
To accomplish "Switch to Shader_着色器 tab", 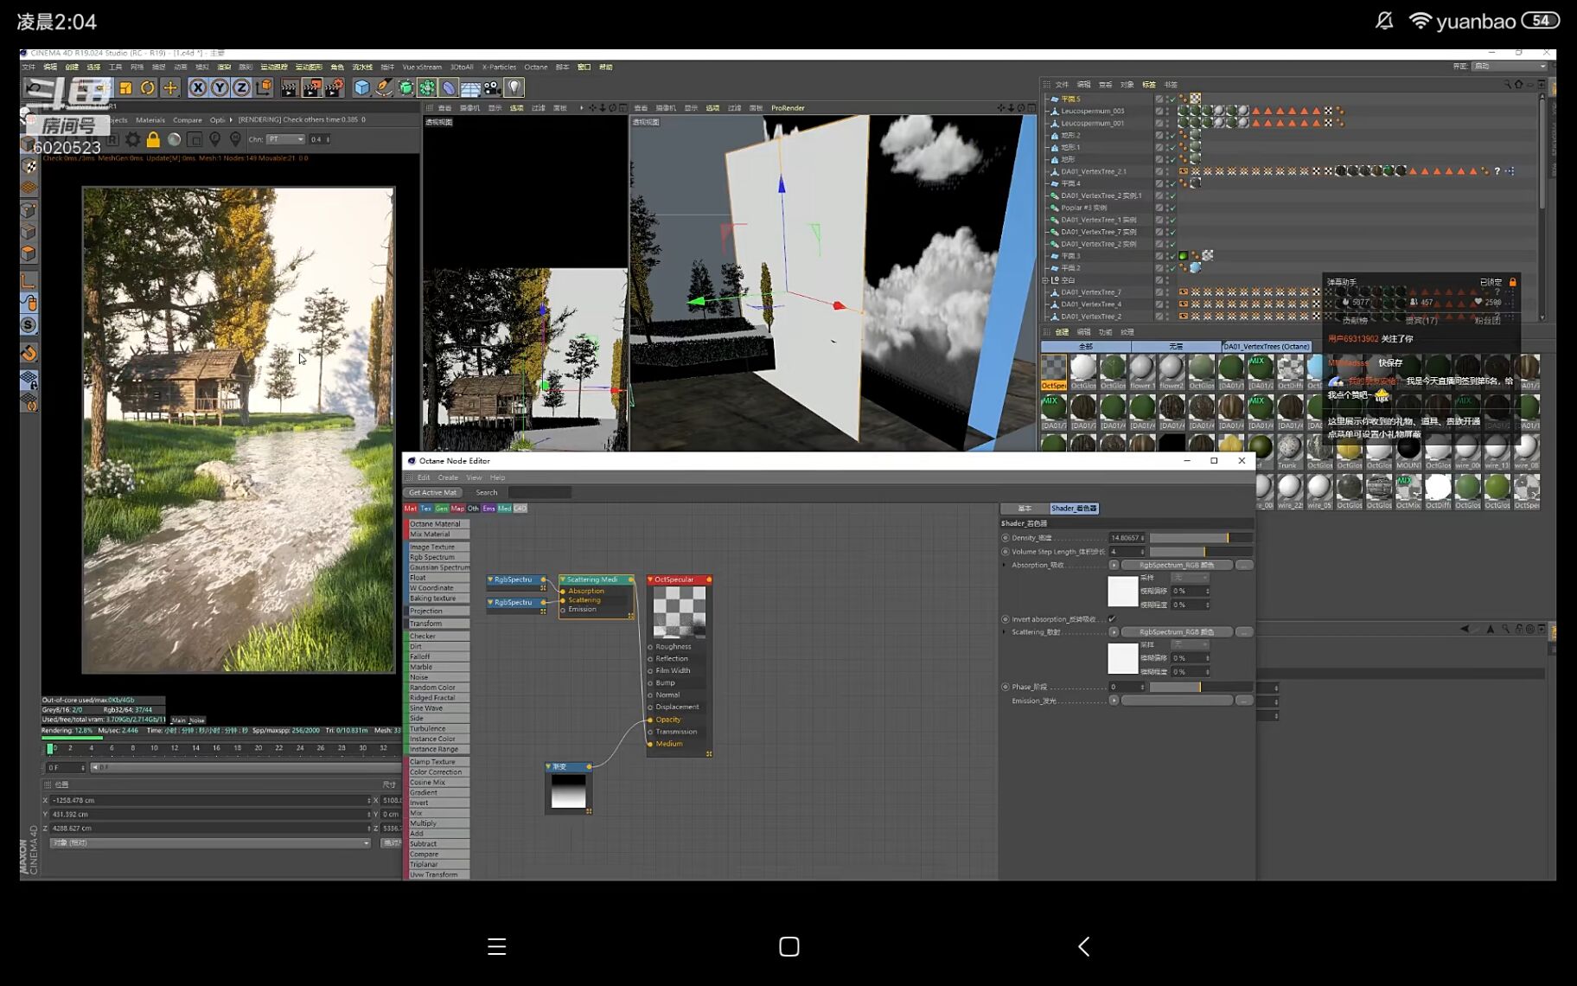I will point(1074,509).
